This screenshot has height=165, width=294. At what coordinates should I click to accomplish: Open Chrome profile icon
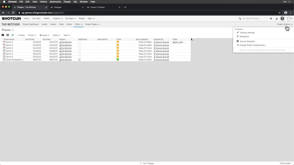(285, 13)
